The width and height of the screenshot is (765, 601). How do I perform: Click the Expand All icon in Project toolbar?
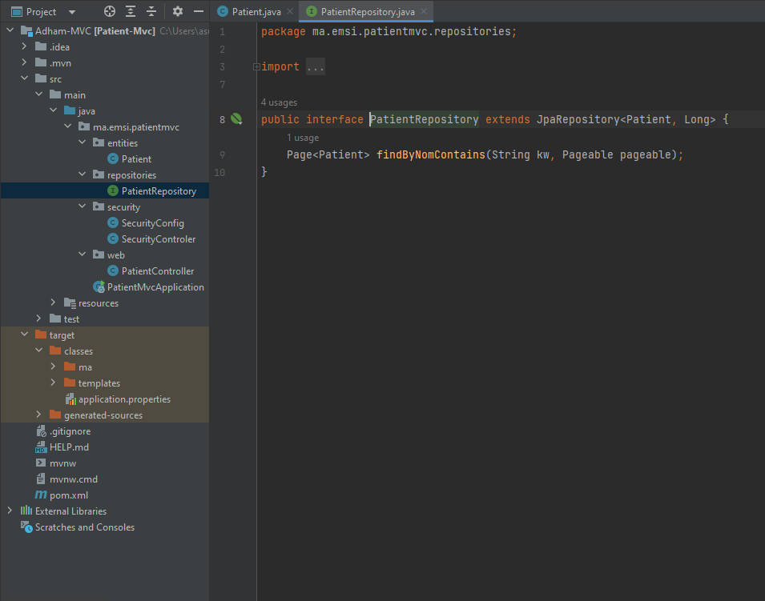131,11
